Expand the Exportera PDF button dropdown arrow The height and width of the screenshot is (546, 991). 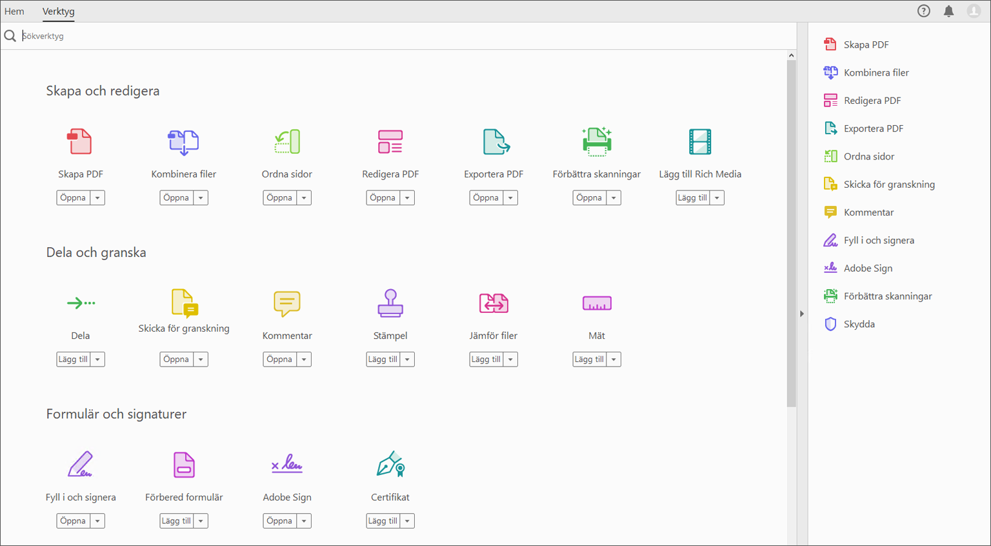point(510,198)
